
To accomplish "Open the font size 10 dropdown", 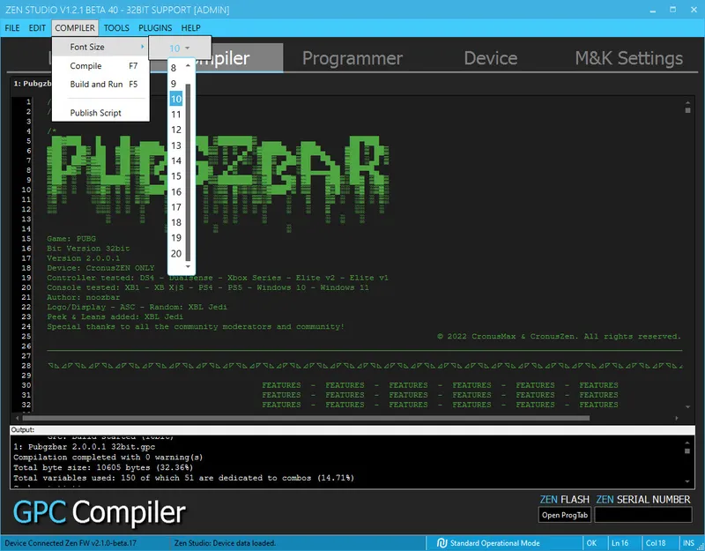I will click(181, 48).
